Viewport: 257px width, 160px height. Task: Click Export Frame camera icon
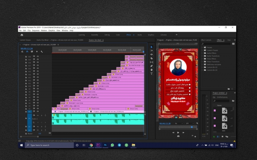pos(178,136)
